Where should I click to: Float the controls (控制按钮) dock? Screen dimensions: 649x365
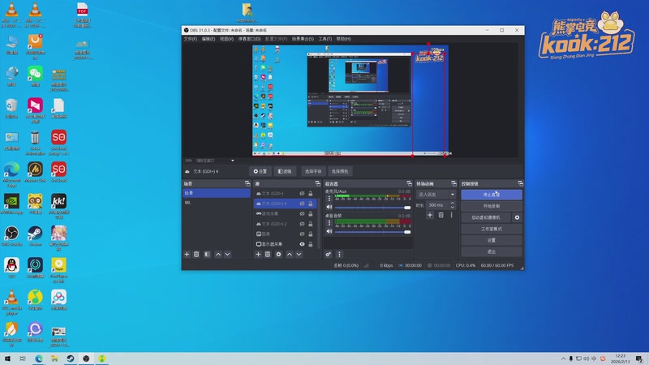(x=520, y=183)
